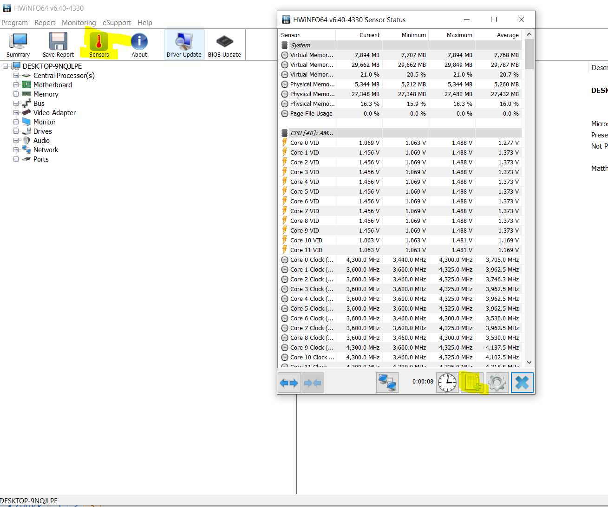Expand the Ports tree node
Viewport: 608px width, 507px height.
pos(16,159)
